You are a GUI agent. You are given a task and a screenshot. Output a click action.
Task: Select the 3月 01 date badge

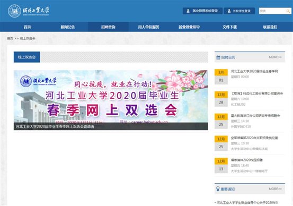point(221,76)
